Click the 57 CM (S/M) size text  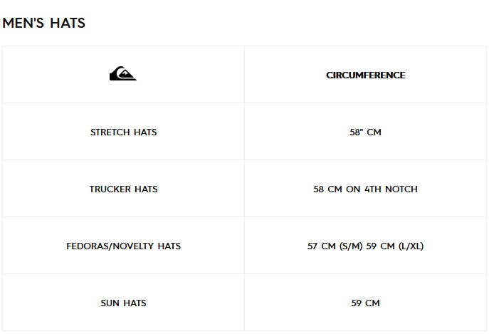pyautogui.click(x=335, y=246)
